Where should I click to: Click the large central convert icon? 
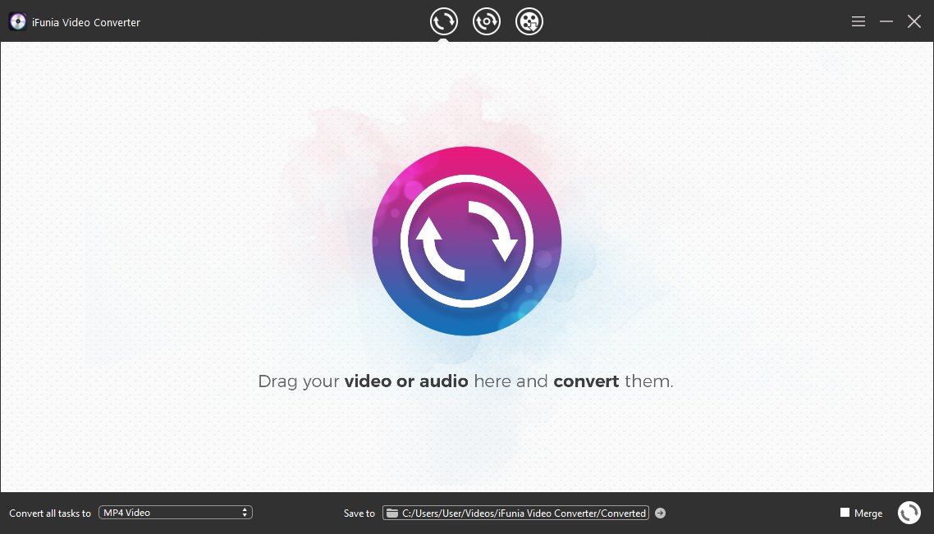point(466,241)
